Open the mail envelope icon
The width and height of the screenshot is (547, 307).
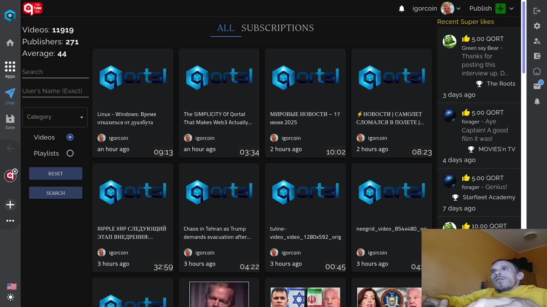click(x=537, y=86)
